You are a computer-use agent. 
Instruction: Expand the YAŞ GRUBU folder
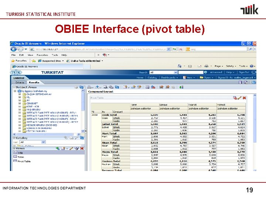click(20, 110)
